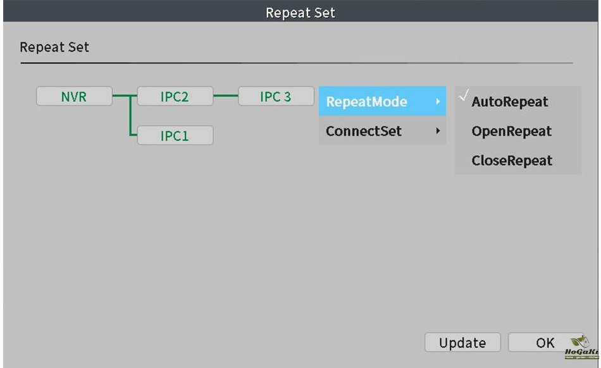Select the IPC1 camera node

click(175, 135)
